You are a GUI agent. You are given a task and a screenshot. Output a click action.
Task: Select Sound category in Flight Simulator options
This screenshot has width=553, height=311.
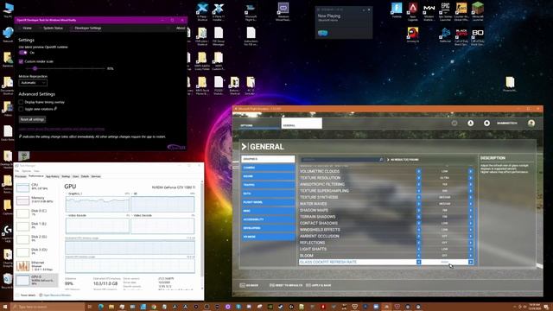click(x=268, y=176)
